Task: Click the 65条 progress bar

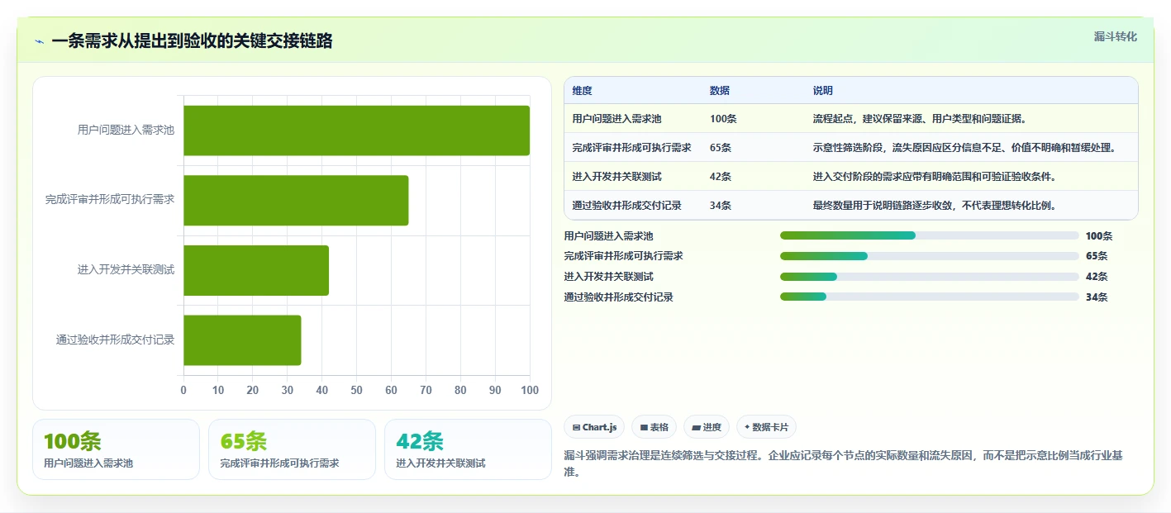Action: click(x=930, y=256)
